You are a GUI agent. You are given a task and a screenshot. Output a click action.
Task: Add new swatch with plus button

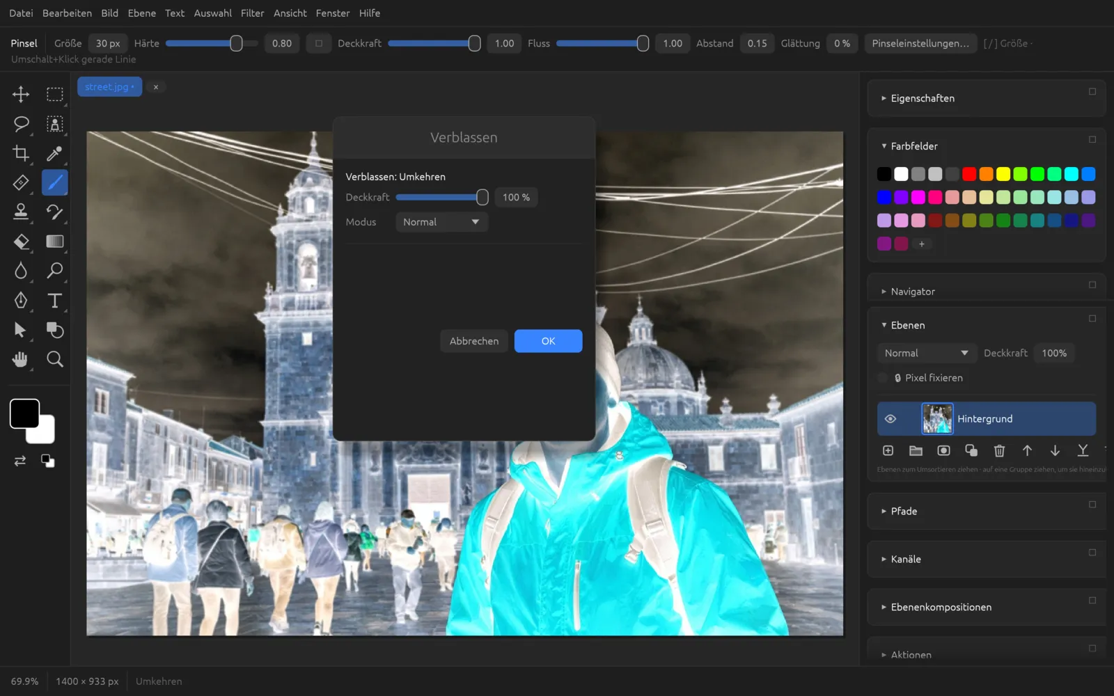coord(921,244)
